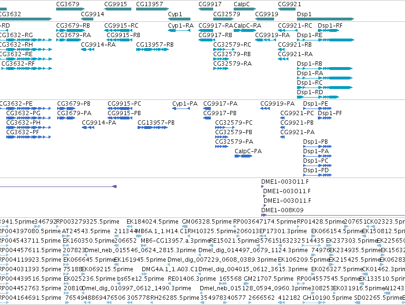Screen dimensions: 405x305
Task: Select the CG32579 gene label
Action: 227,14
